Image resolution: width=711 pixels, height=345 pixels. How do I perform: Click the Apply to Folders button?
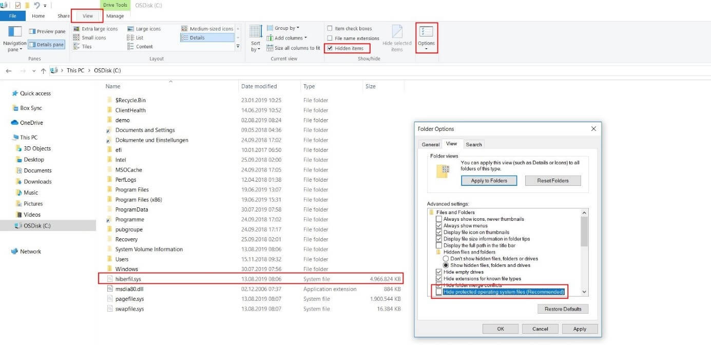tap(489, 180)
